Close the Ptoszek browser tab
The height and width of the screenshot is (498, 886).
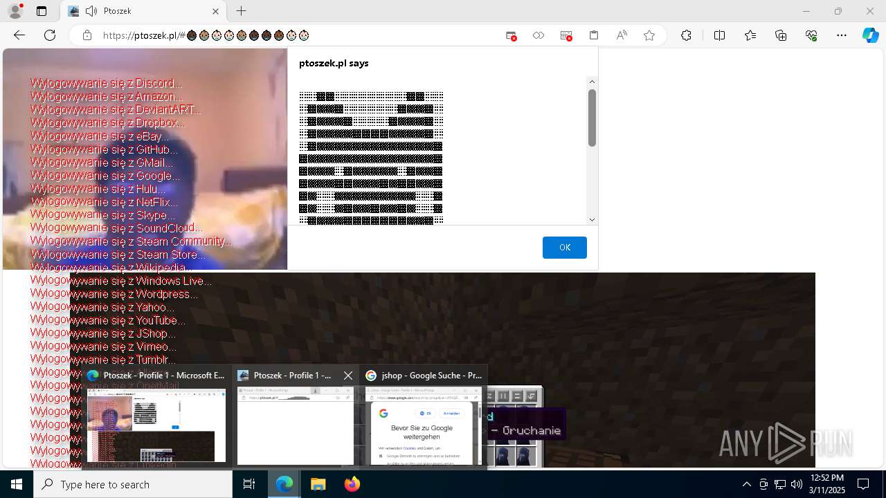215,11
